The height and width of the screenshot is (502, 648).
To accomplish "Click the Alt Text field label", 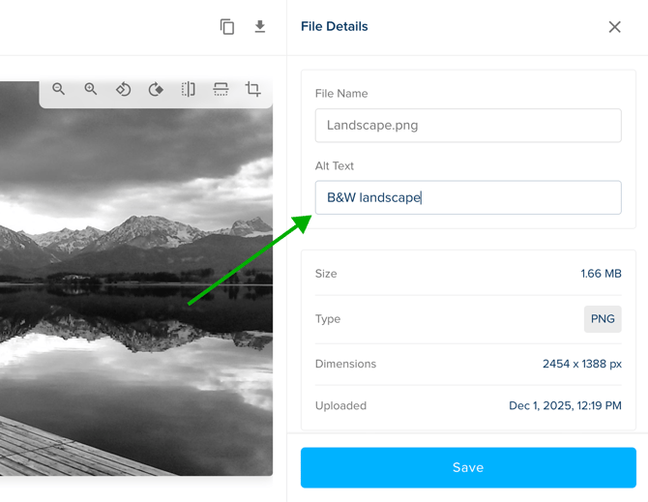I will [x=335, y=165].
